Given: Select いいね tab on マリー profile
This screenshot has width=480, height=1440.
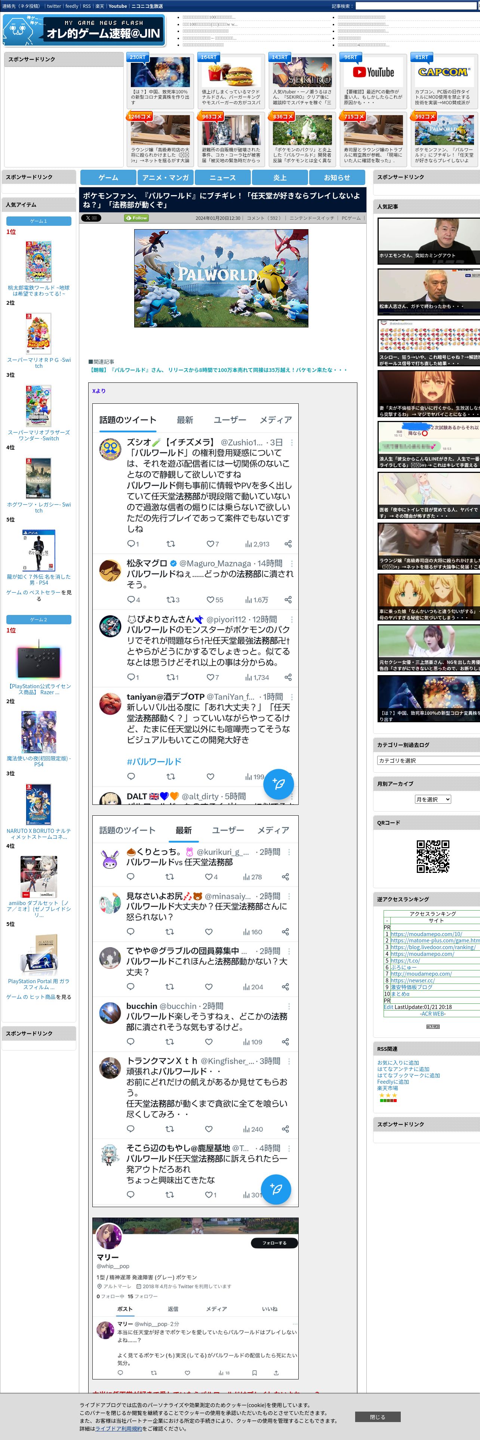Looking at the screenshot, I should (270, 1309).
